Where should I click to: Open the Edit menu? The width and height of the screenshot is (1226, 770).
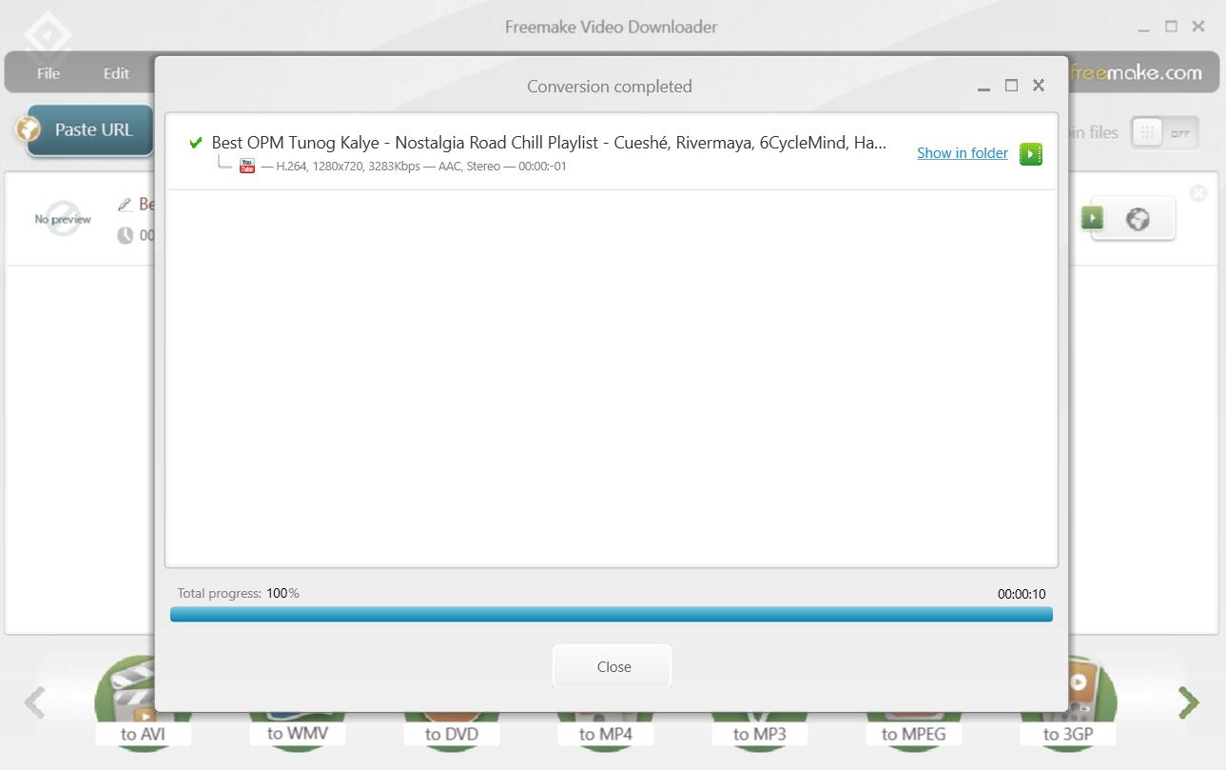[115, 72]
